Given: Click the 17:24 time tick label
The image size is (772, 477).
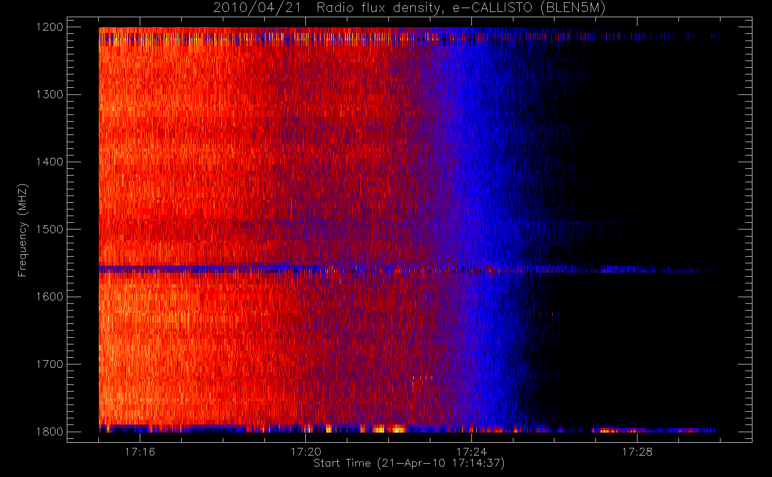Looking at the screenshot, I should coord(471,452).
